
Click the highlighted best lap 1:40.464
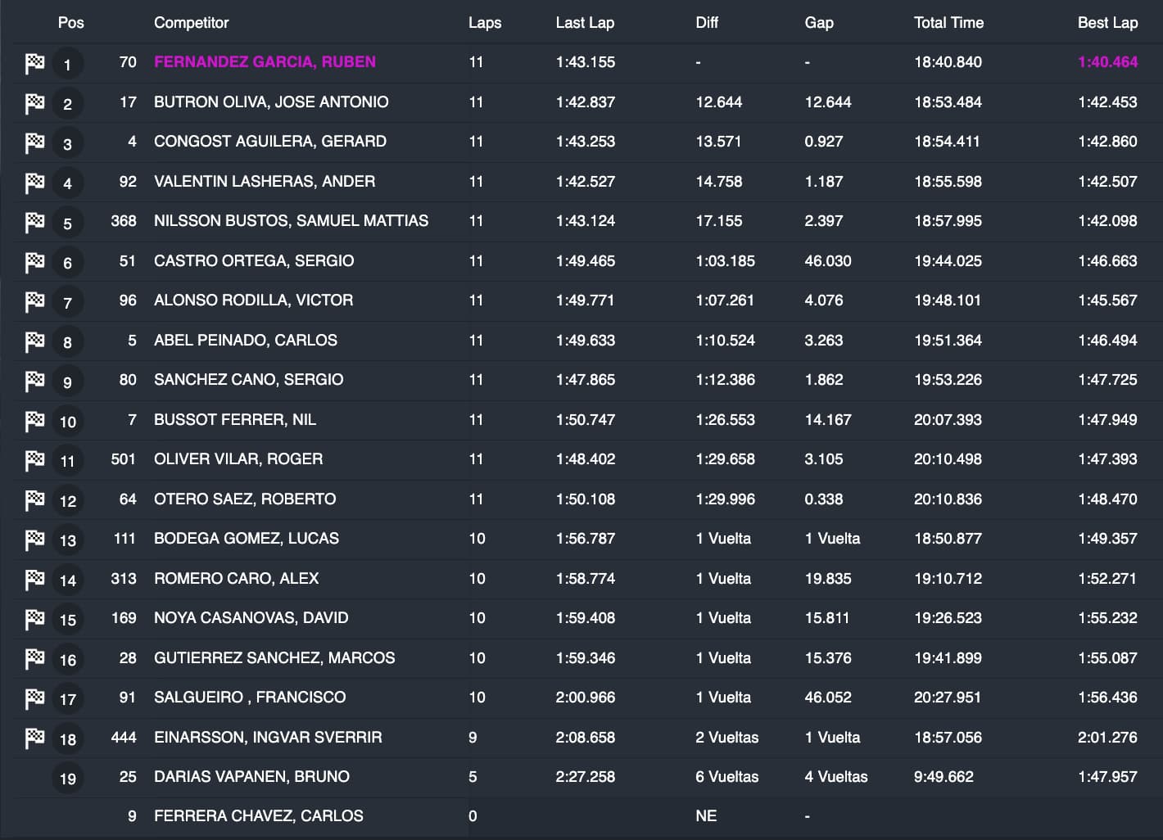pyautogui.click(x=1107, y=62)
